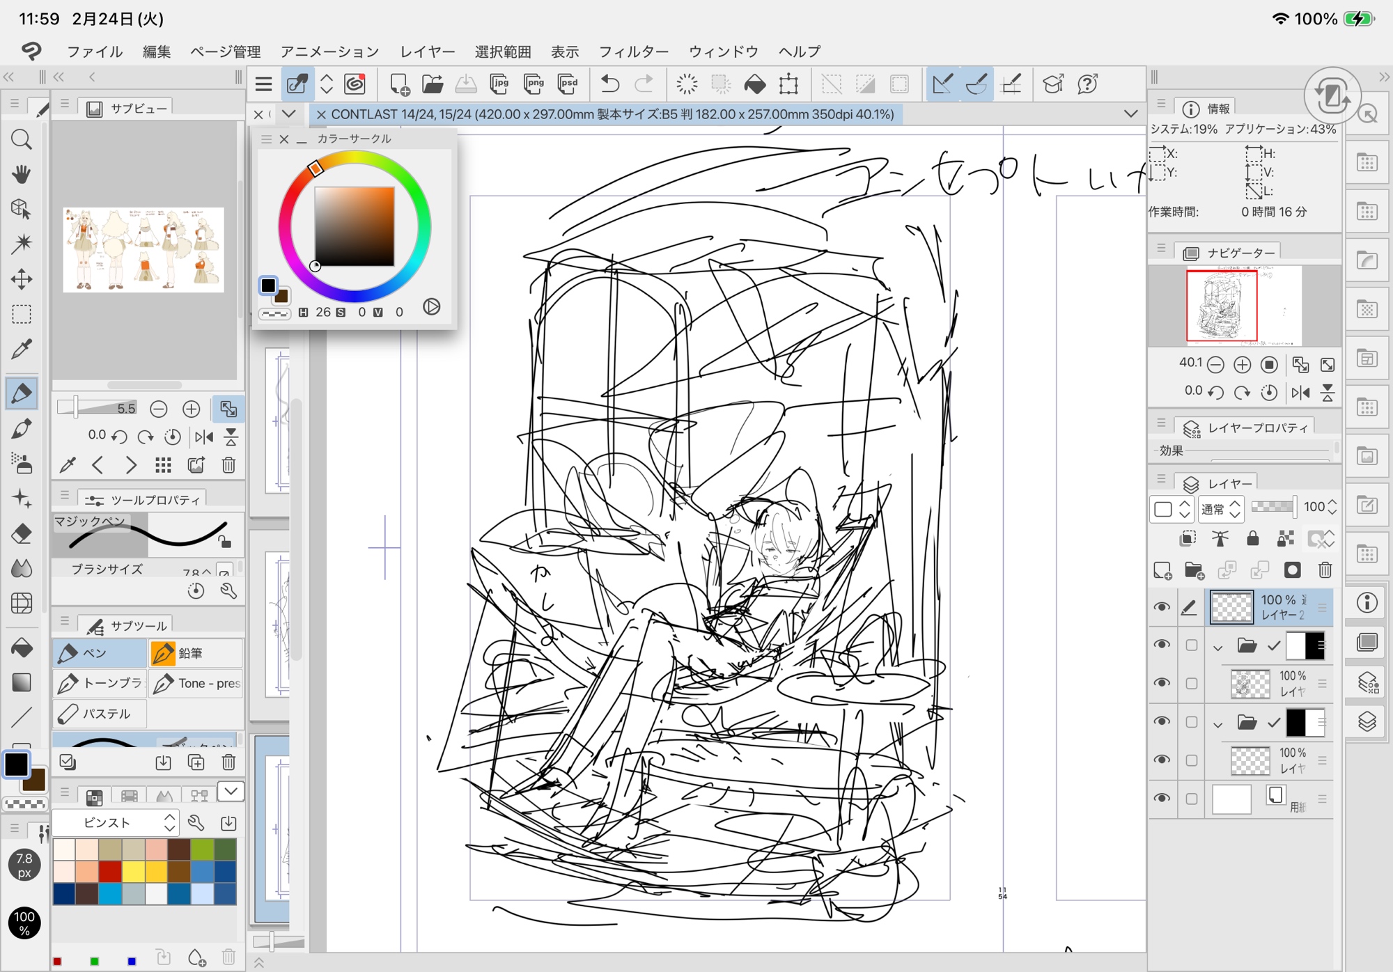Pick the red swatch in color set
The height and width of the screenshot is (972, 1393).
(110, 871)
